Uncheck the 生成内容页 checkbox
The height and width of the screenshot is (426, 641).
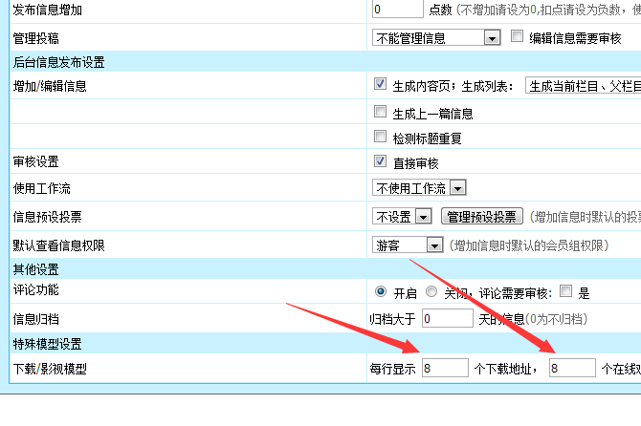381,85
